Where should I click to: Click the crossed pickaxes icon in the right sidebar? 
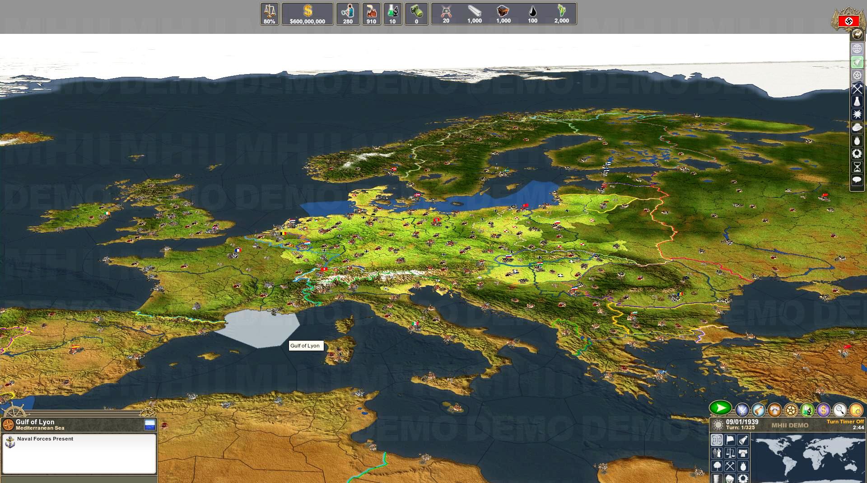point(857,89)
